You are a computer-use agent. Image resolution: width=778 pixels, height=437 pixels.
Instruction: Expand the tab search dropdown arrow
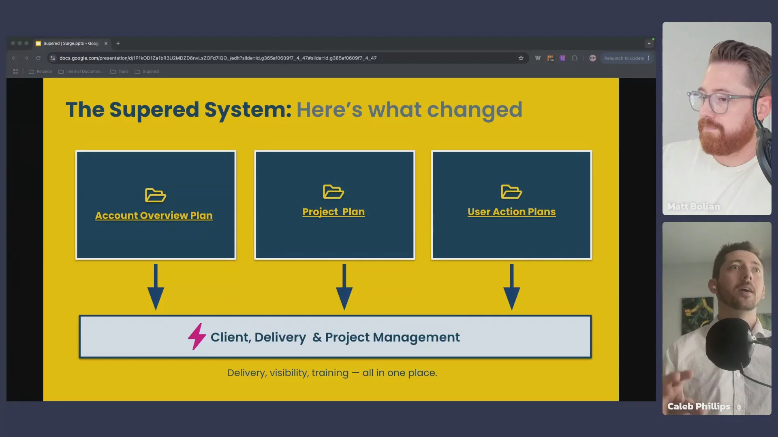tap(649, 43)
